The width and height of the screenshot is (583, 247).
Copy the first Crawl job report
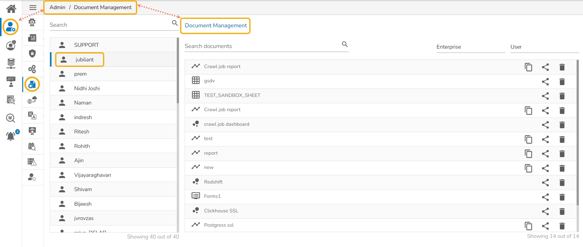[528, 67]
